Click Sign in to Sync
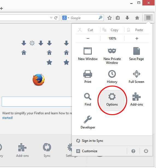 pyautogui.click(x=112, y=141)
